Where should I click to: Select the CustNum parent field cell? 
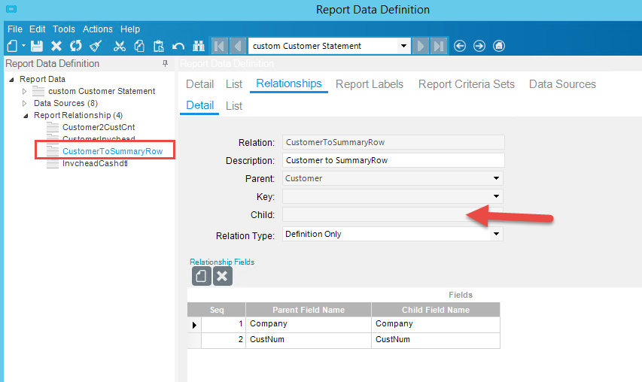(x=309, y=340)
